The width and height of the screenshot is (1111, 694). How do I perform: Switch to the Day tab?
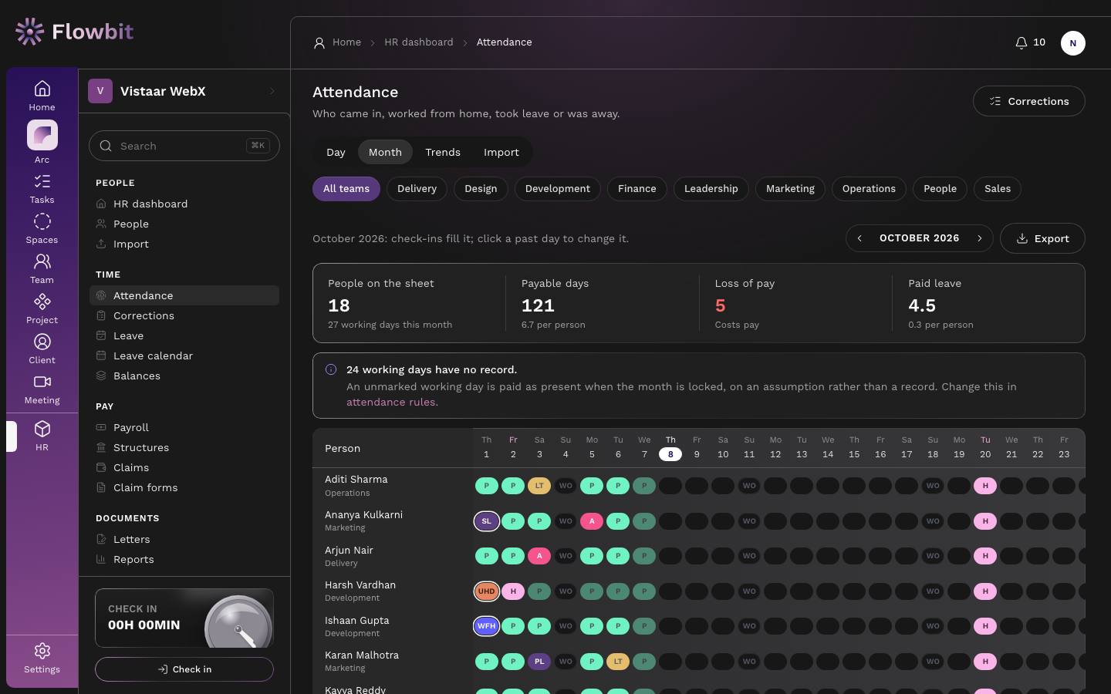tap(336, 153)
